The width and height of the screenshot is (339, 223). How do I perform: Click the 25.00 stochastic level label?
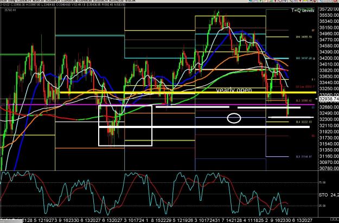pyautogui.click(x=322, y=206)
